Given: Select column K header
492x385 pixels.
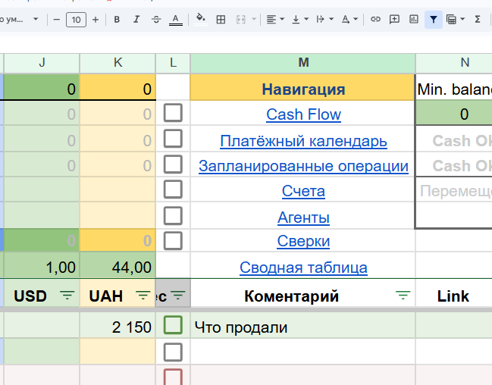Looking at the screenshot, I should coord(118,63).
